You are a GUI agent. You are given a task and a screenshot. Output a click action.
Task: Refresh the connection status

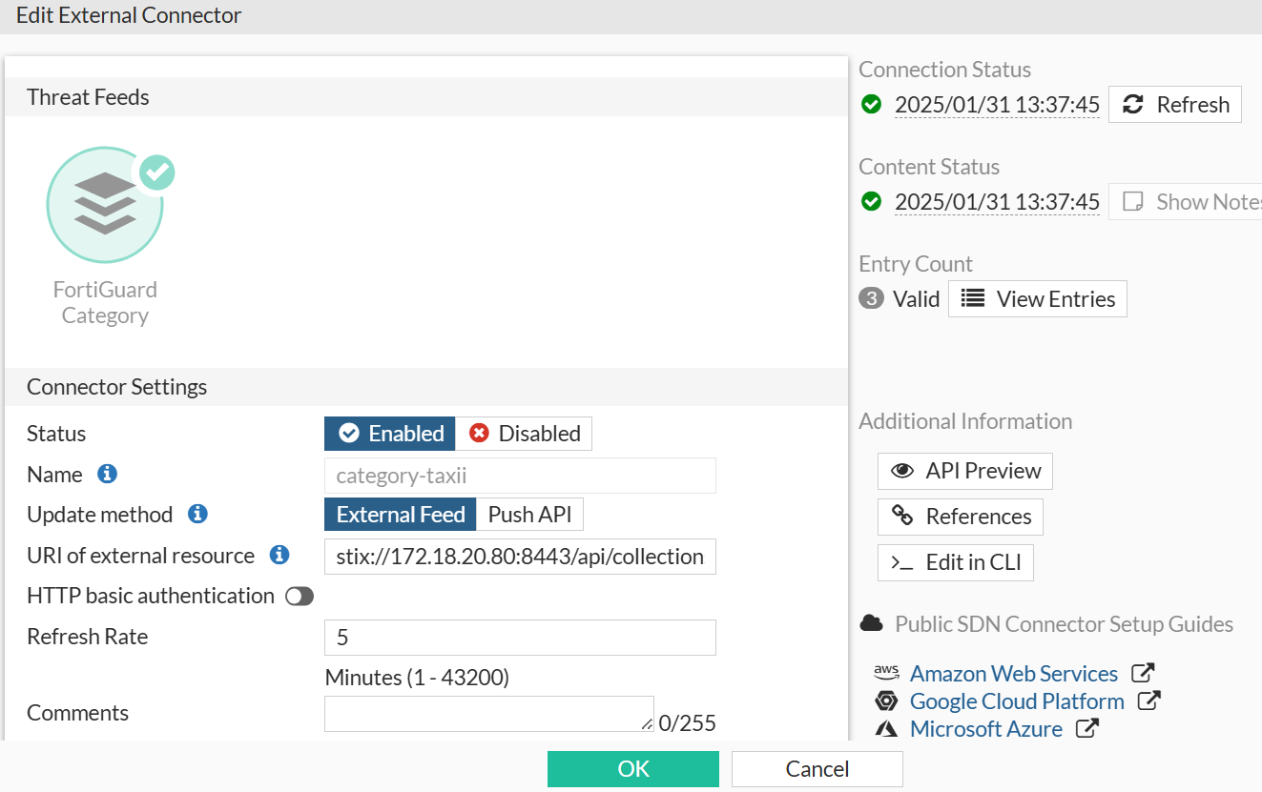(1174, 104)
